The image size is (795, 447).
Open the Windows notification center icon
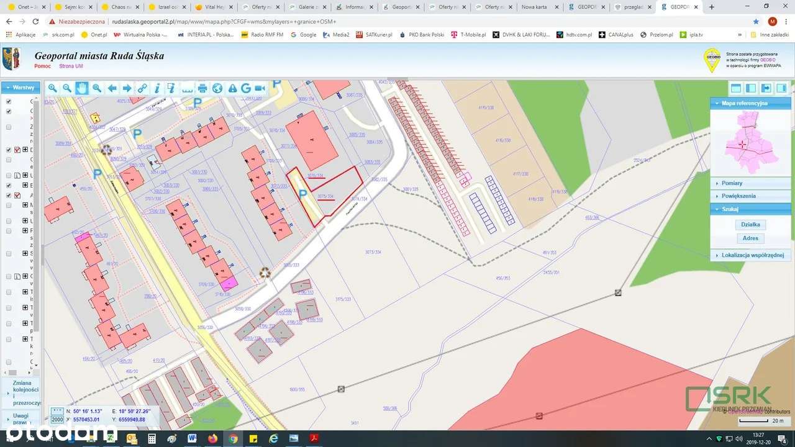(783, 438)
